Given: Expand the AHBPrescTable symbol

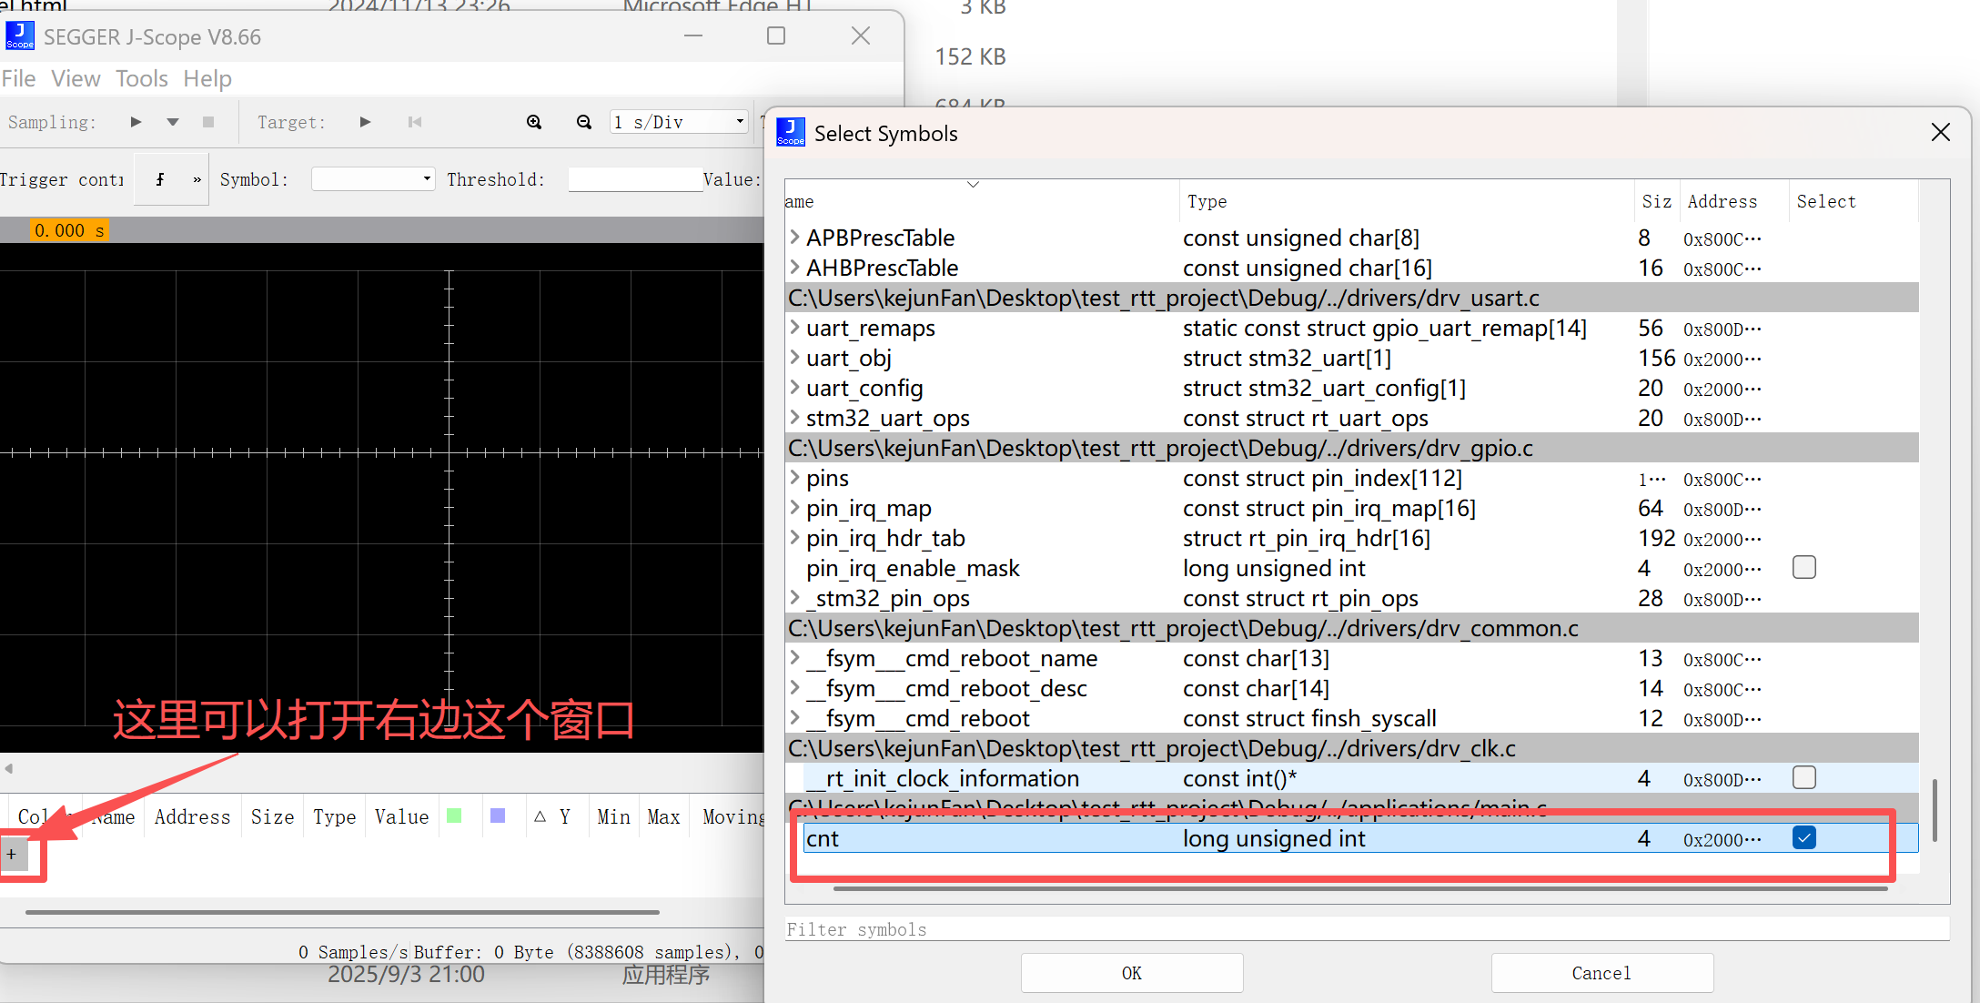Looking at the screenshot, I should click(x=795, y=268).
